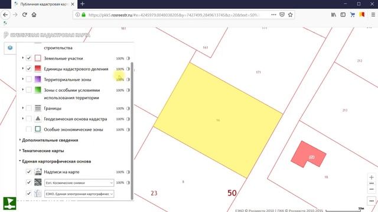Click the green flag marker tool
Image resolution: width=378 pixels, height=212 pixels.
tap(9, 203)
